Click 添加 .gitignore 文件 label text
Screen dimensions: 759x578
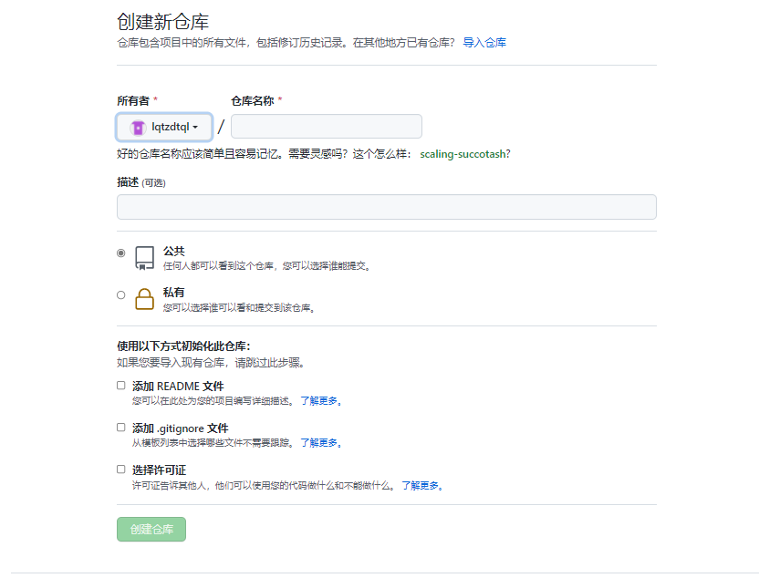(180, 428)
